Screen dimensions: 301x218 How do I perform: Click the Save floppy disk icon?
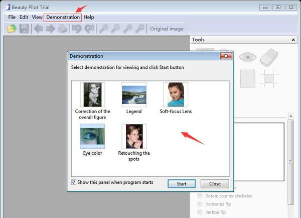click(x=24, y=29)
